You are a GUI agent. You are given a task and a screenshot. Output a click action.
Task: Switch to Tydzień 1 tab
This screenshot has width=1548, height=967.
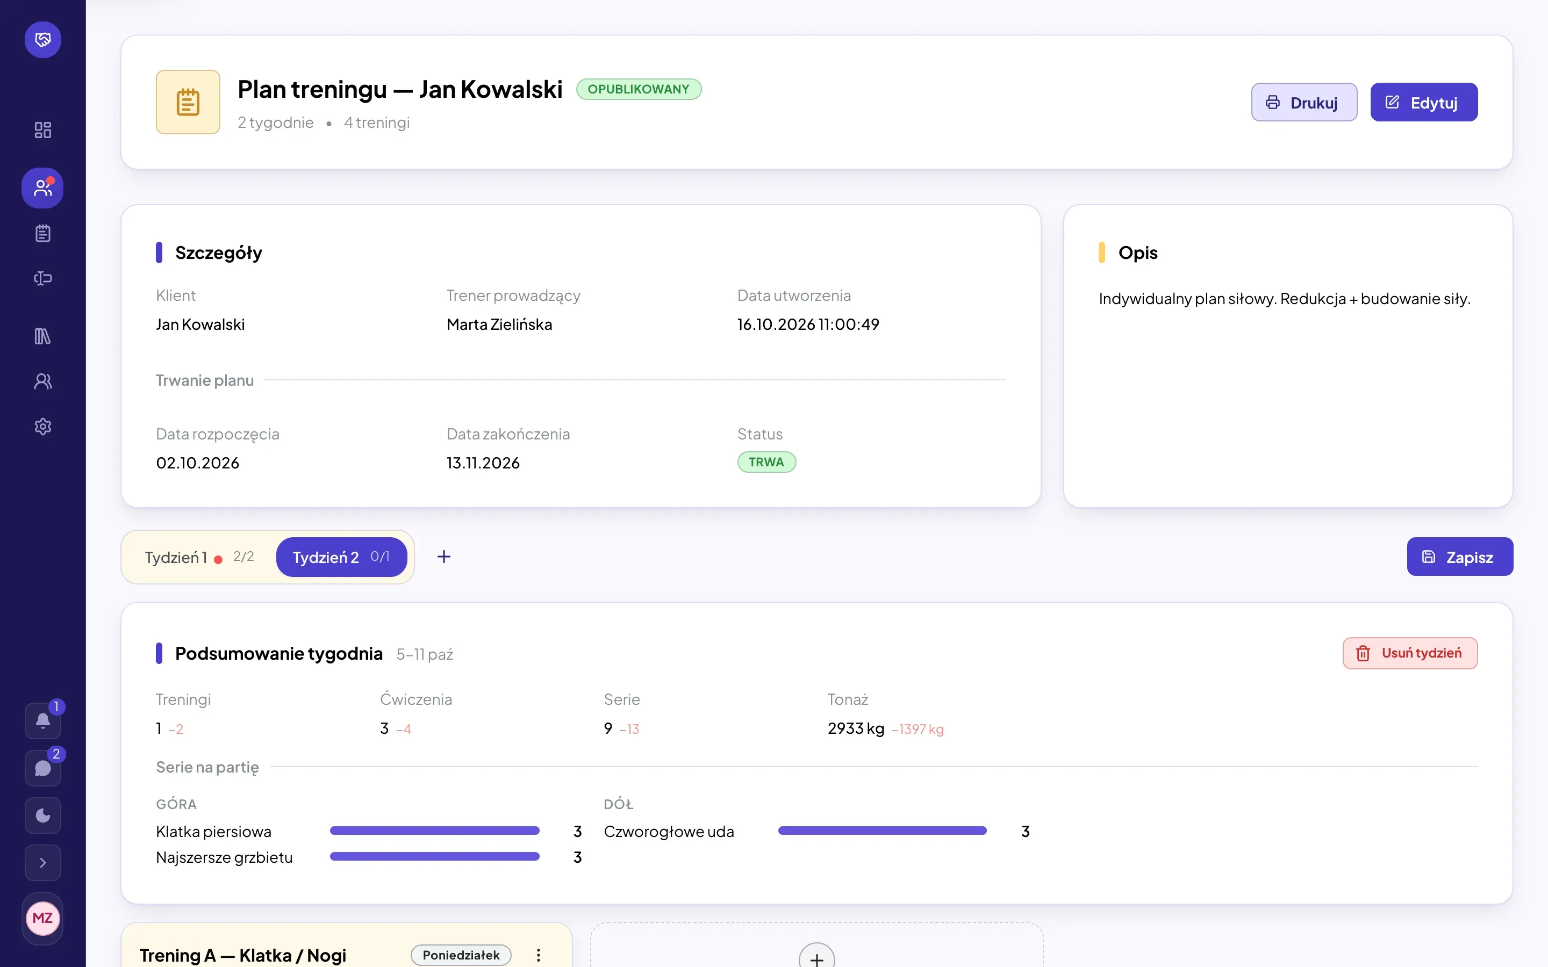pyautogui.click(x=199, y=557)
